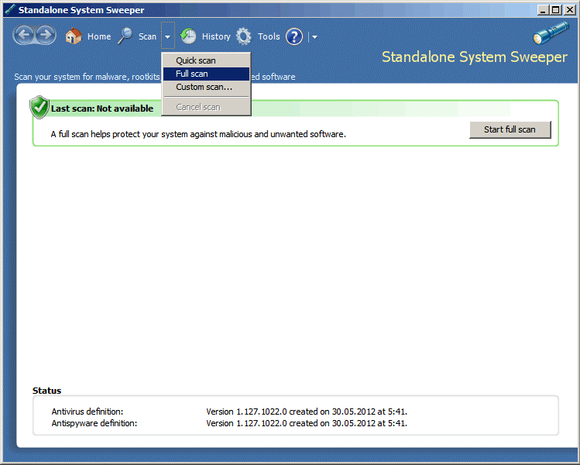Click the 'Antivirus definition:' label
Screen dimensions: 580x465
[88, 412]
